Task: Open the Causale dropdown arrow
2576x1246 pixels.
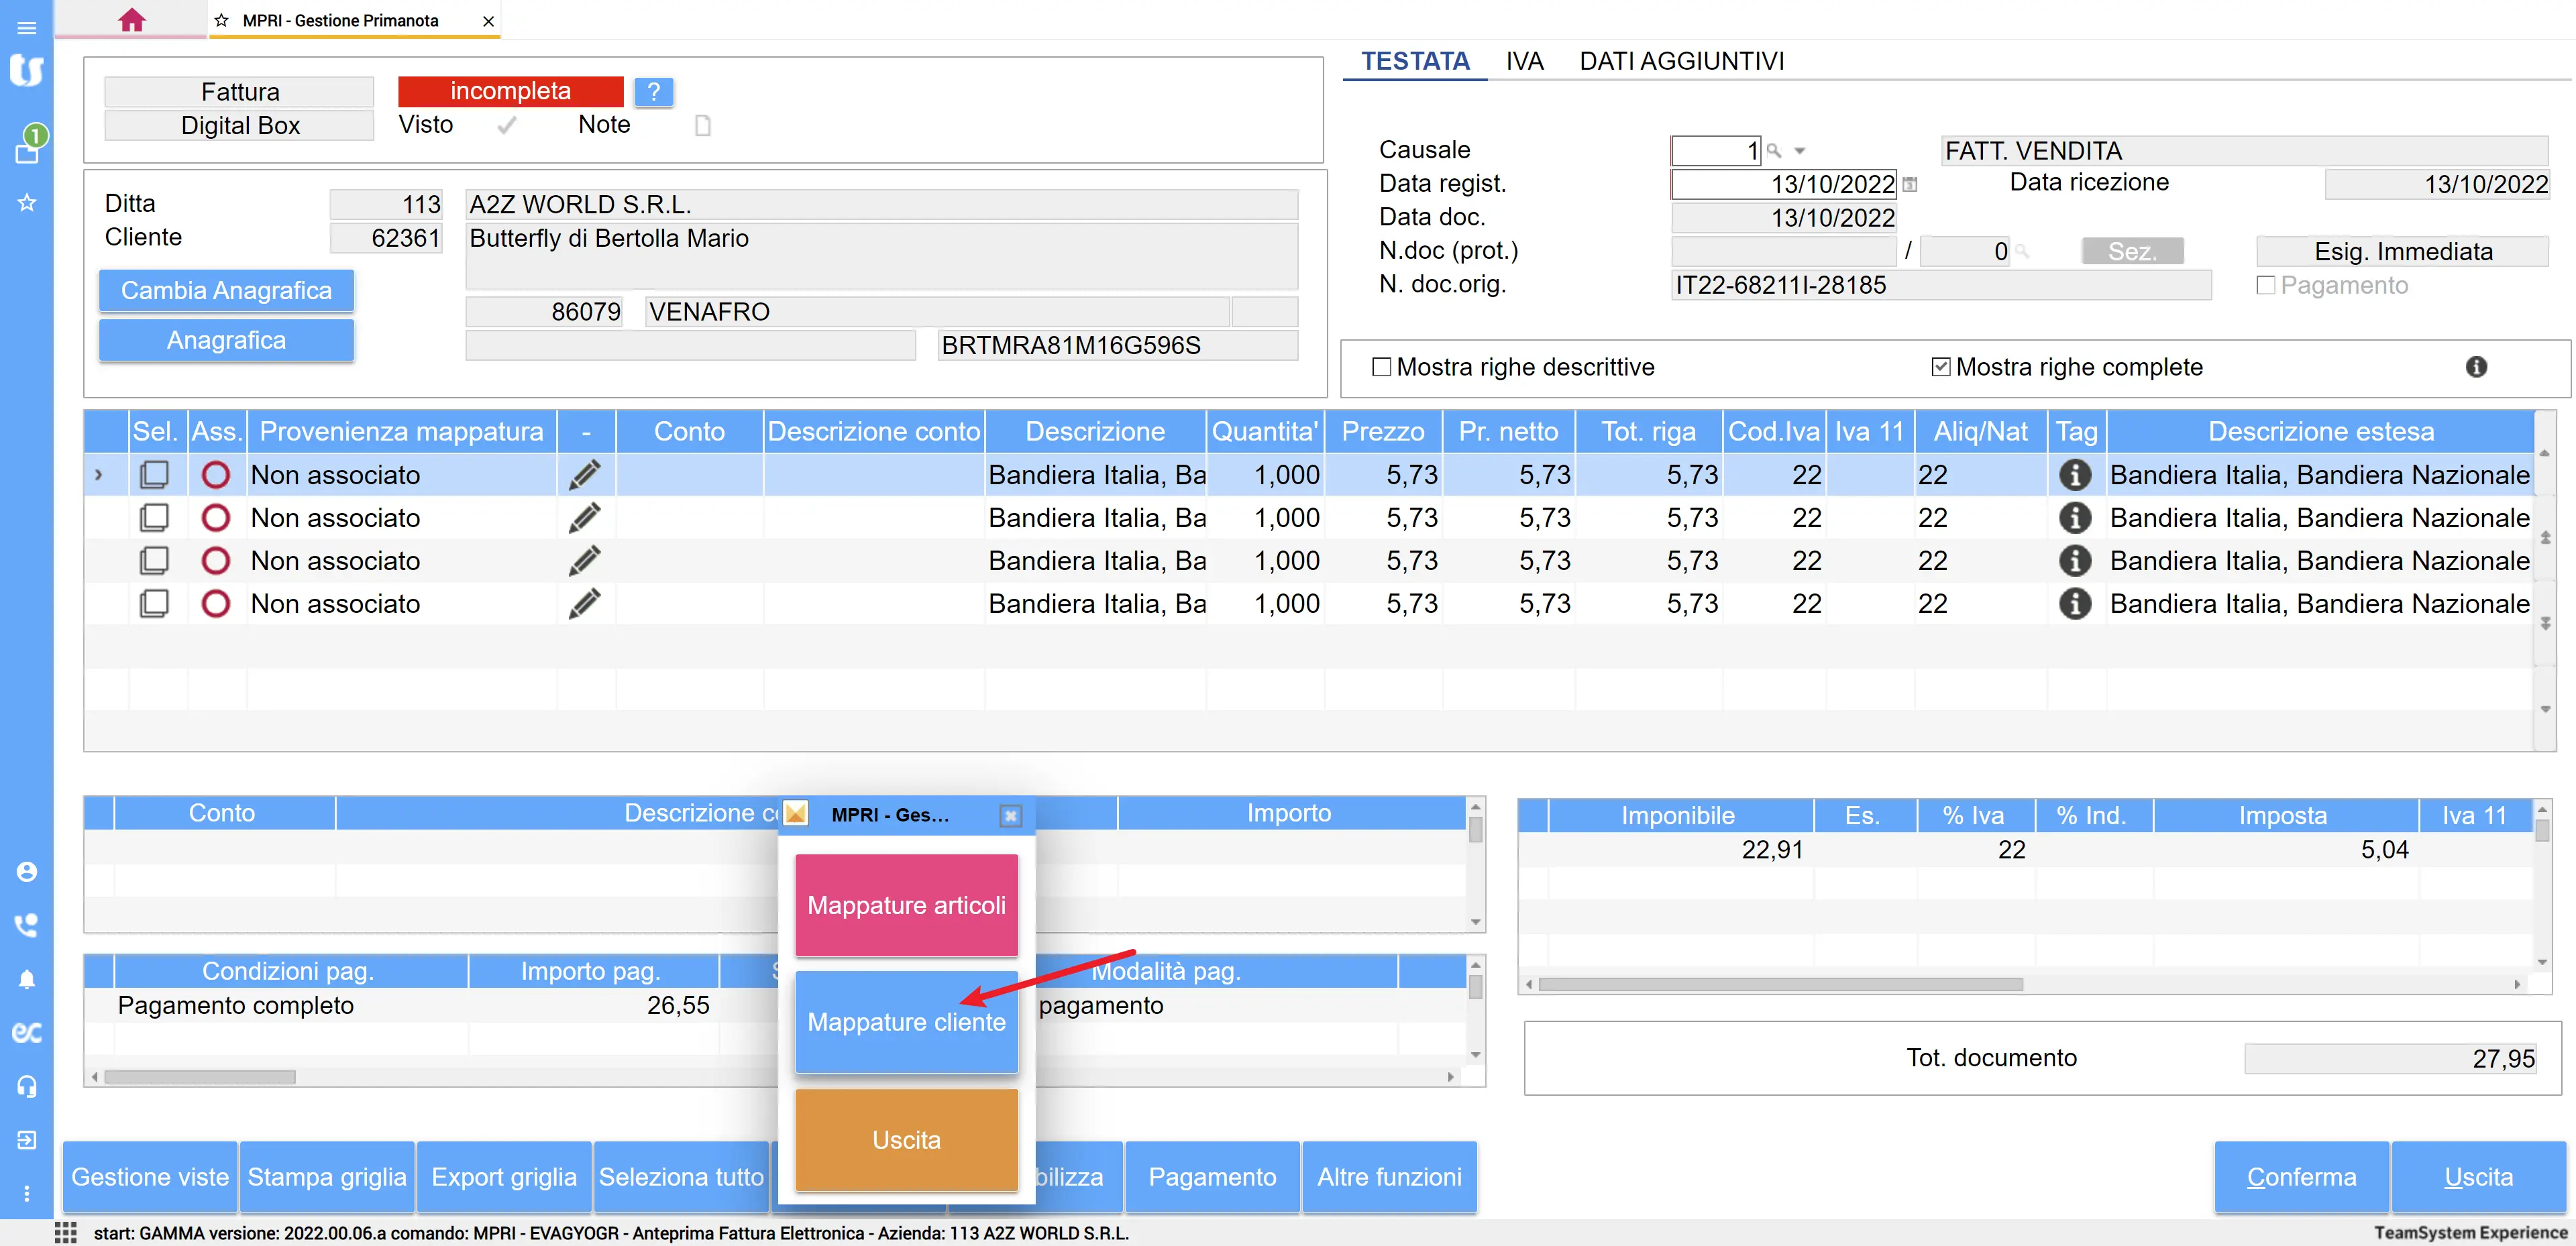Action: [1800, 151]
